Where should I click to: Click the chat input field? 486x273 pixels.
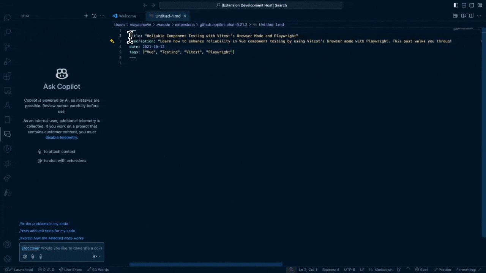point(62,248)
